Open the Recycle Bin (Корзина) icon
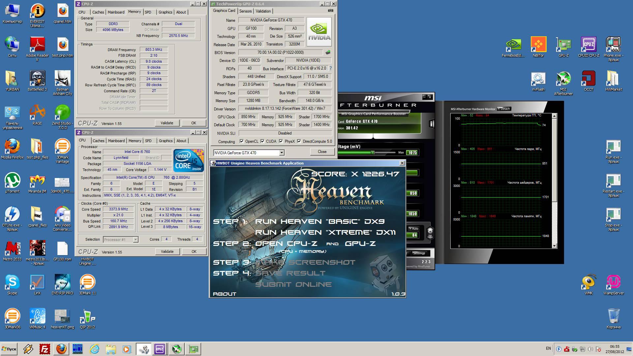633x356 pixels. click(614, 319)
